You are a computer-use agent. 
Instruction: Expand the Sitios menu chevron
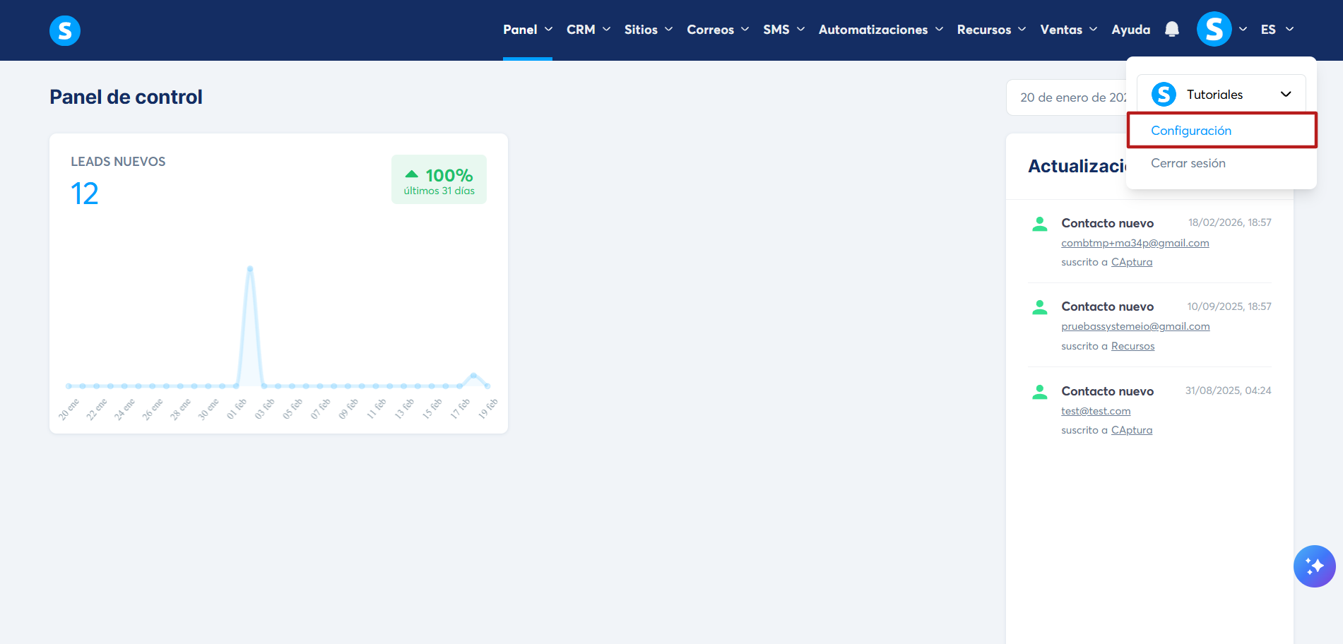pos(668,29)
